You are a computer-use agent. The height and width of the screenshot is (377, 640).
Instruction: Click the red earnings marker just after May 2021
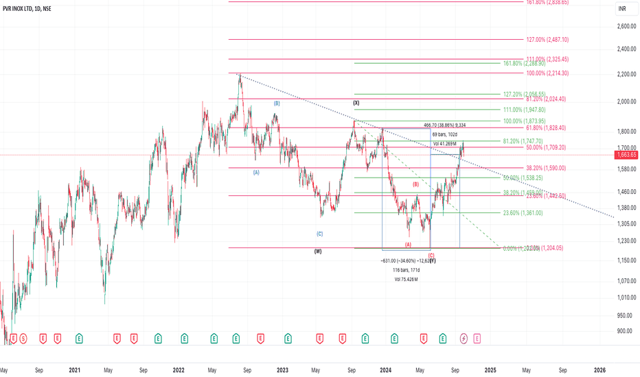tap(117, 339)
